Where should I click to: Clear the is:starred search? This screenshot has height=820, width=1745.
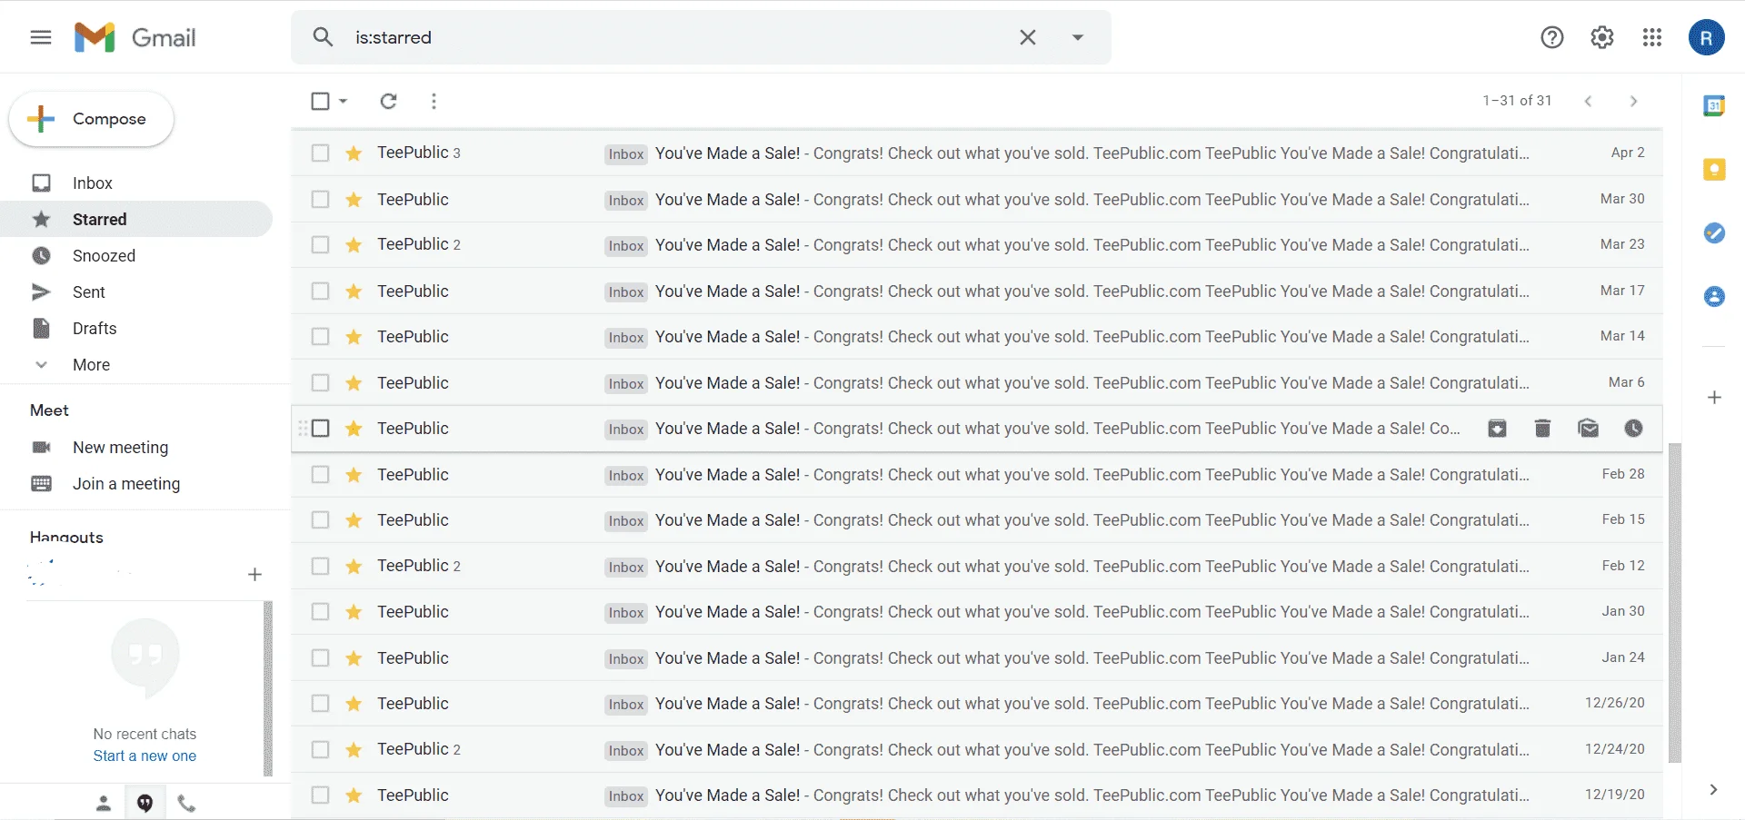(1028, 37)
